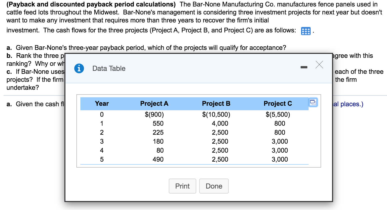387x210 pixels.
Task: Click Project A initial outlay $(900)
Action: click(x=155, y=114)
